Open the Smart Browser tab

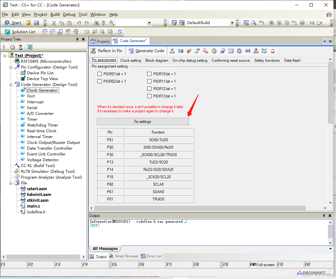(x=124, y=256)
